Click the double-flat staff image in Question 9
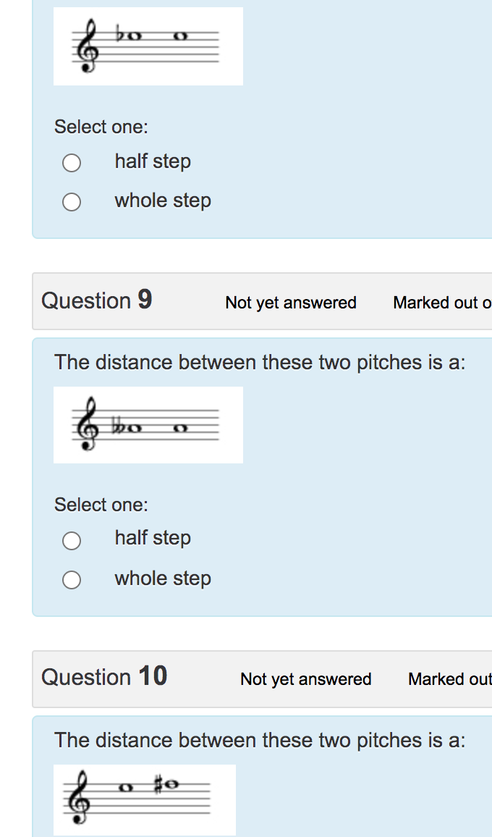Image resolution: width=492 pixels, height=837 pixels. click(148, 424)
